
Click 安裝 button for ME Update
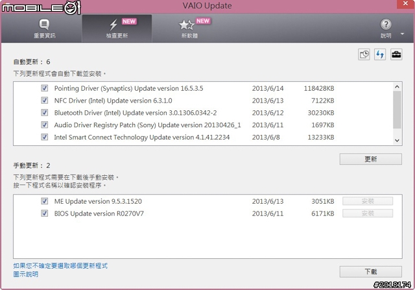click(x=368, y=201)
